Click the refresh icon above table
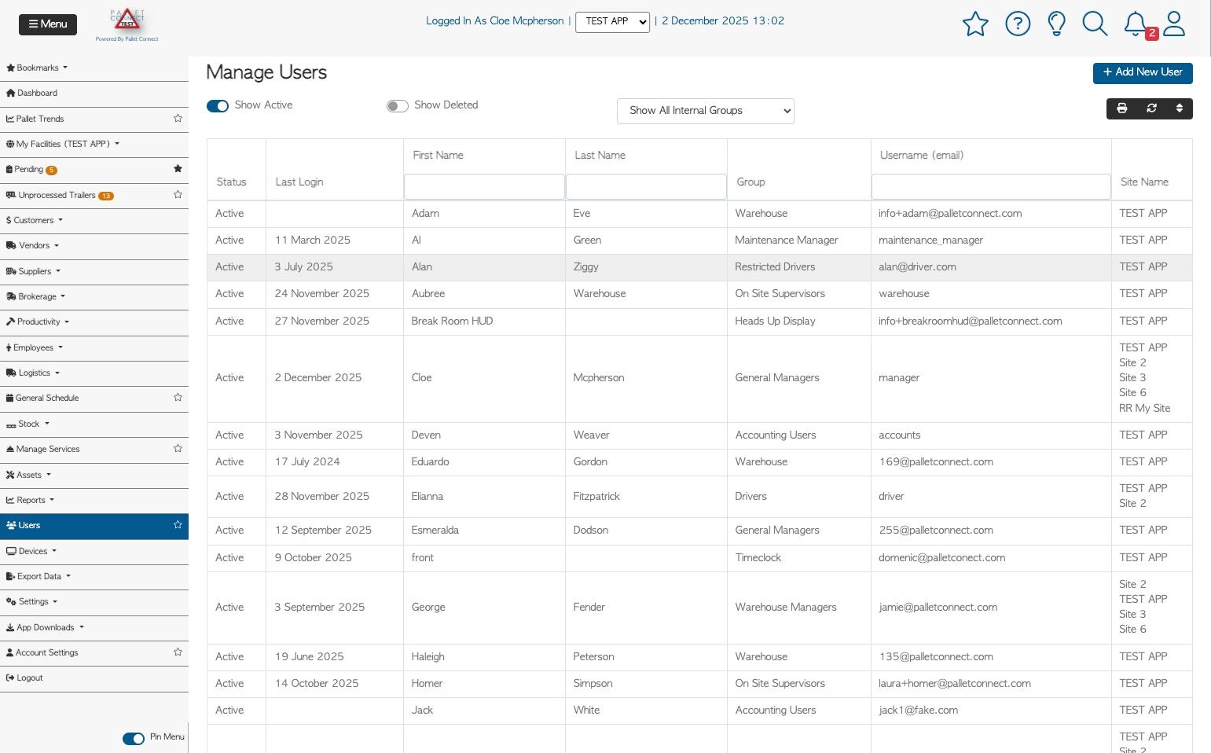1211x753 pixels. [1151, 108]
